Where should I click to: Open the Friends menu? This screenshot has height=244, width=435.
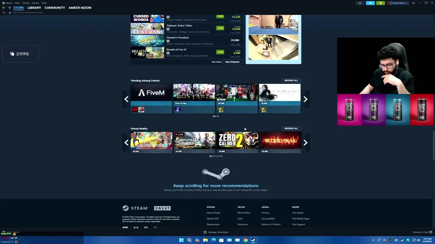click(26, 3)
